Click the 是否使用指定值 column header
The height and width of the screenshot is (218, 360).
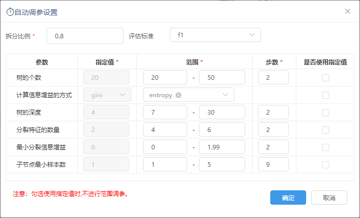pos(325,62)
